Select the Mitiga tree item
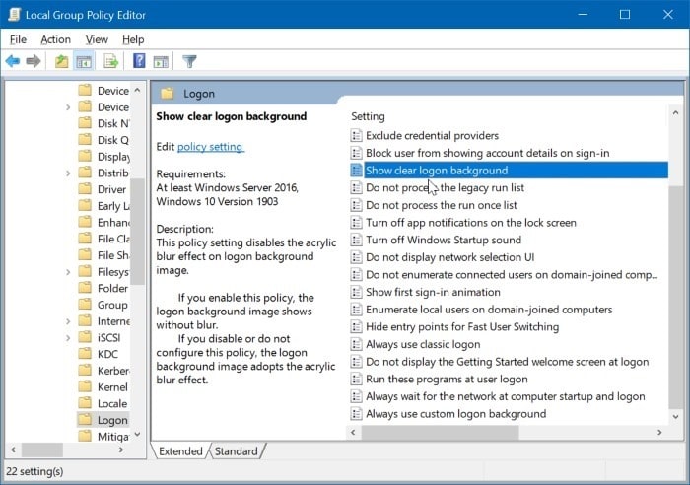 tap(113, 436)
